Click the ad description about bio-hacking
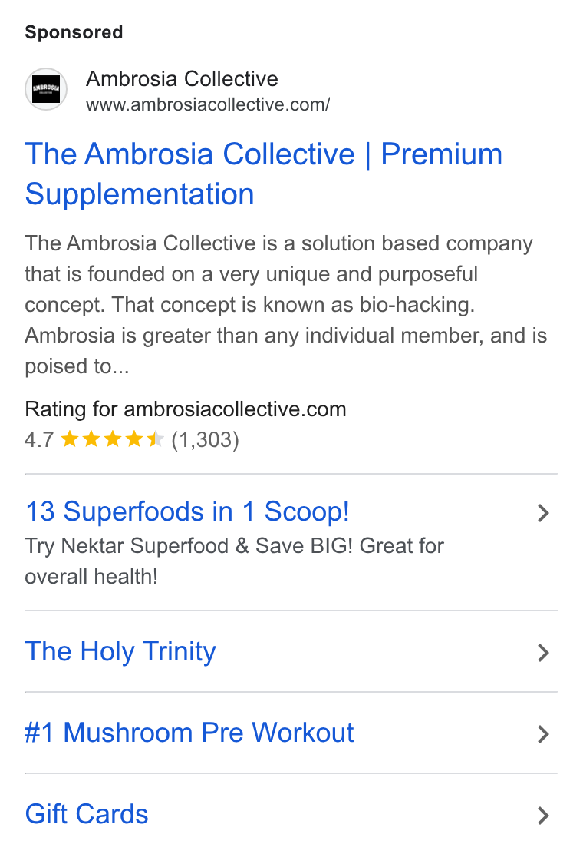583x854 pixels. click(285, 304)
